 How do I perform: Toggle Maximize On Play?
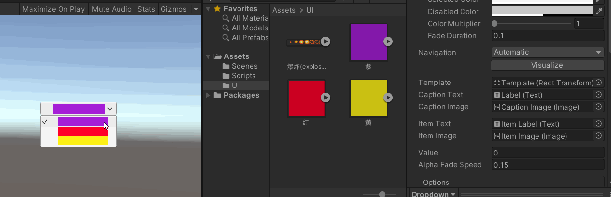[53, 9]
